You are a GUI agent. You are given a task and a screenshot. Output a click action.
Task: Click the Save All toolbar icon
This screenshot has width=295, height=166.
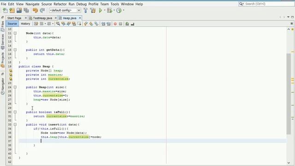(x=26, y=10)
